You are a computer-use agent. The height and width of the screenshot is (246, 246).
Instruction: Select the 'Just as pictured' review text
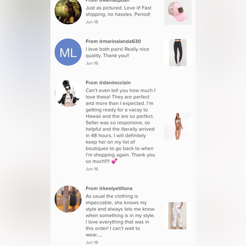118,11
